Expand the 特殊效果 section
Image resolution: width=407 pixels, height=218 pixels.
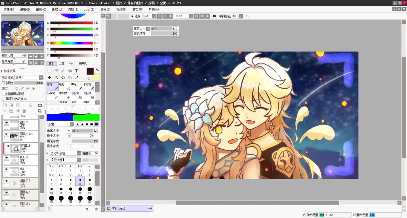coord(2,71)
